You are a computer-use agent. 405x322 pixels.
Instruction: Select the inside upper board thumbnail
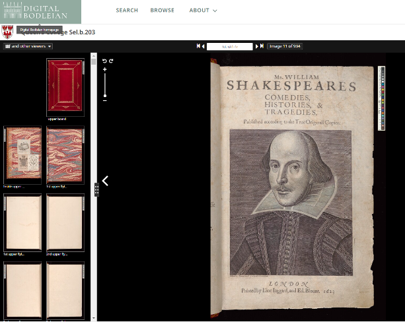(22, 155)
